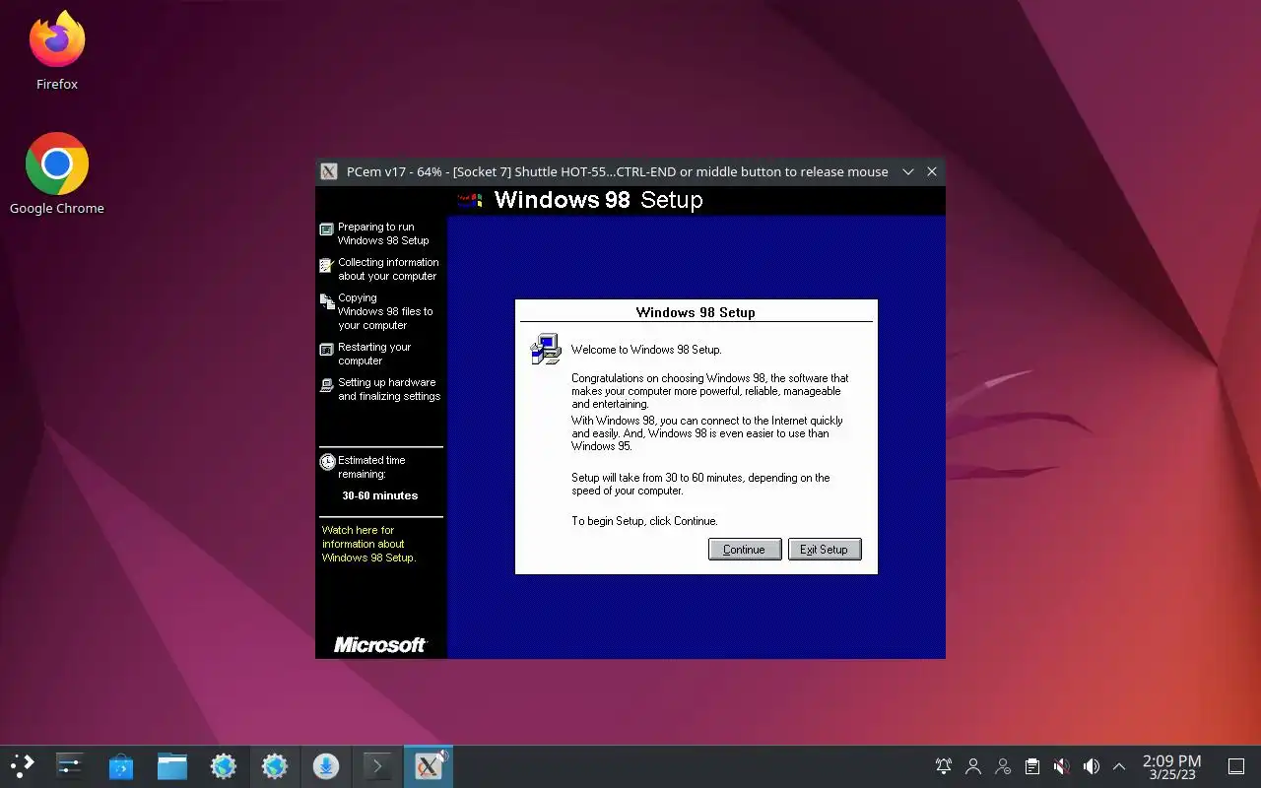Open the PCem window menu icon in the title bar
Image resolution: width=1261 pixels, height=788 pixels.
point(330,171)
